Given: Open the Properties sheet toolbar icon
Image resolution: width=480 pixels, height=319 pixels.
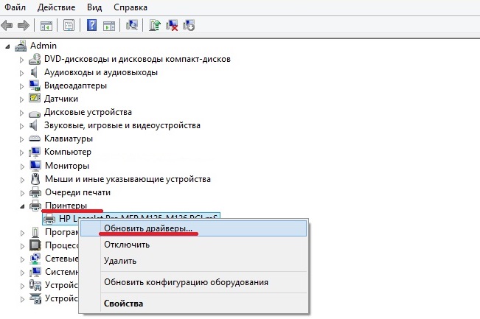Looking at the screenshot, I should pyautogui.click(x=69, y=25).
